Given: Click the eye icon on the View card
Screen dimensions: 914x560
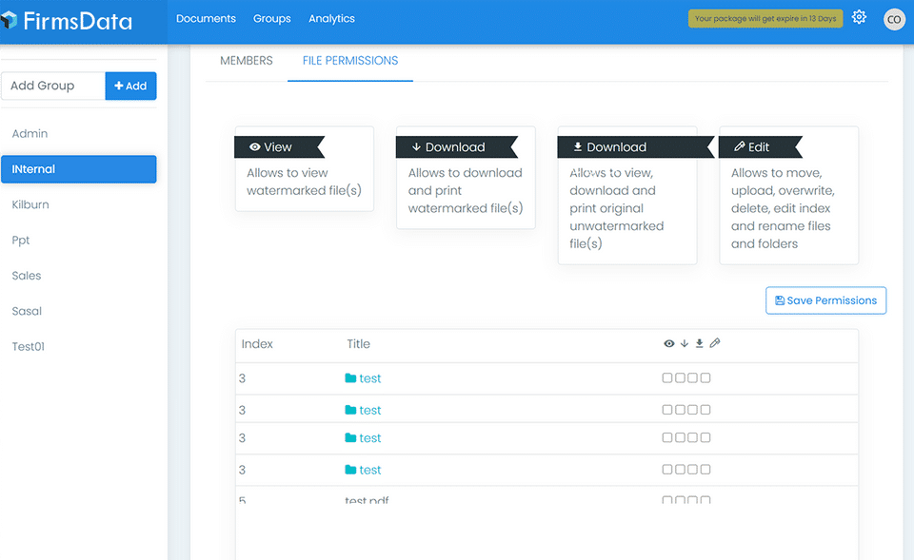Looking at the screenshot, I should (255, 146).
